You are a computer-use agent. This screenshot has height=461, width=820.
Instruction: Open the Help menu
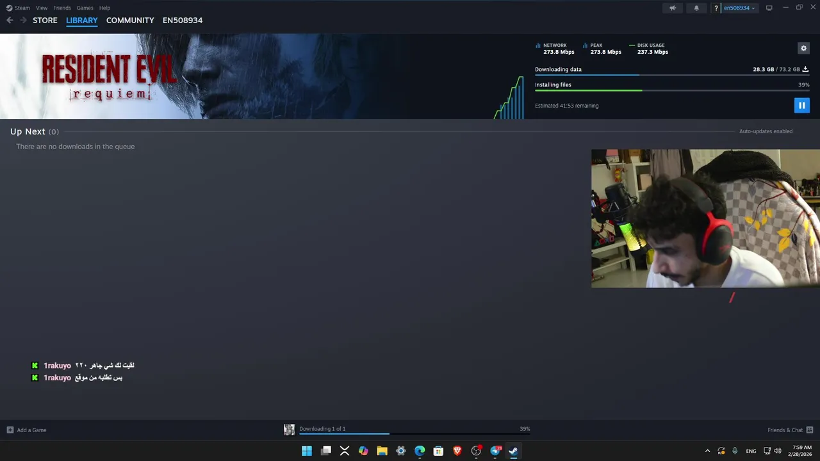coord(104,8)
